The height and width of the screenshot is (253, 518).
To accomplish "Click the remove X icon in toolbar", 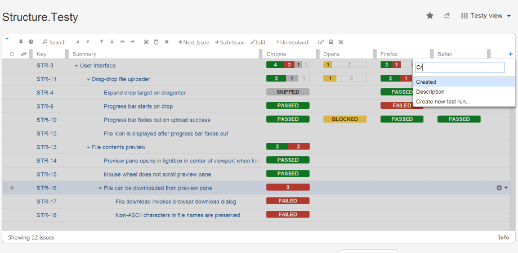I will (167, 42).
